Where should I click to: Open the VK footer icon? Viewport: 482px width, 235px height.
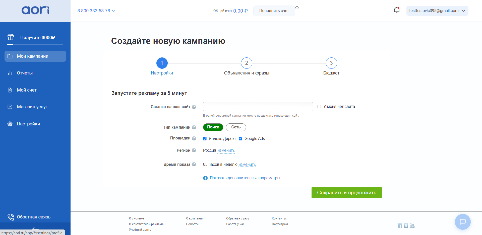pyautogui.click(x=406, y=226)
